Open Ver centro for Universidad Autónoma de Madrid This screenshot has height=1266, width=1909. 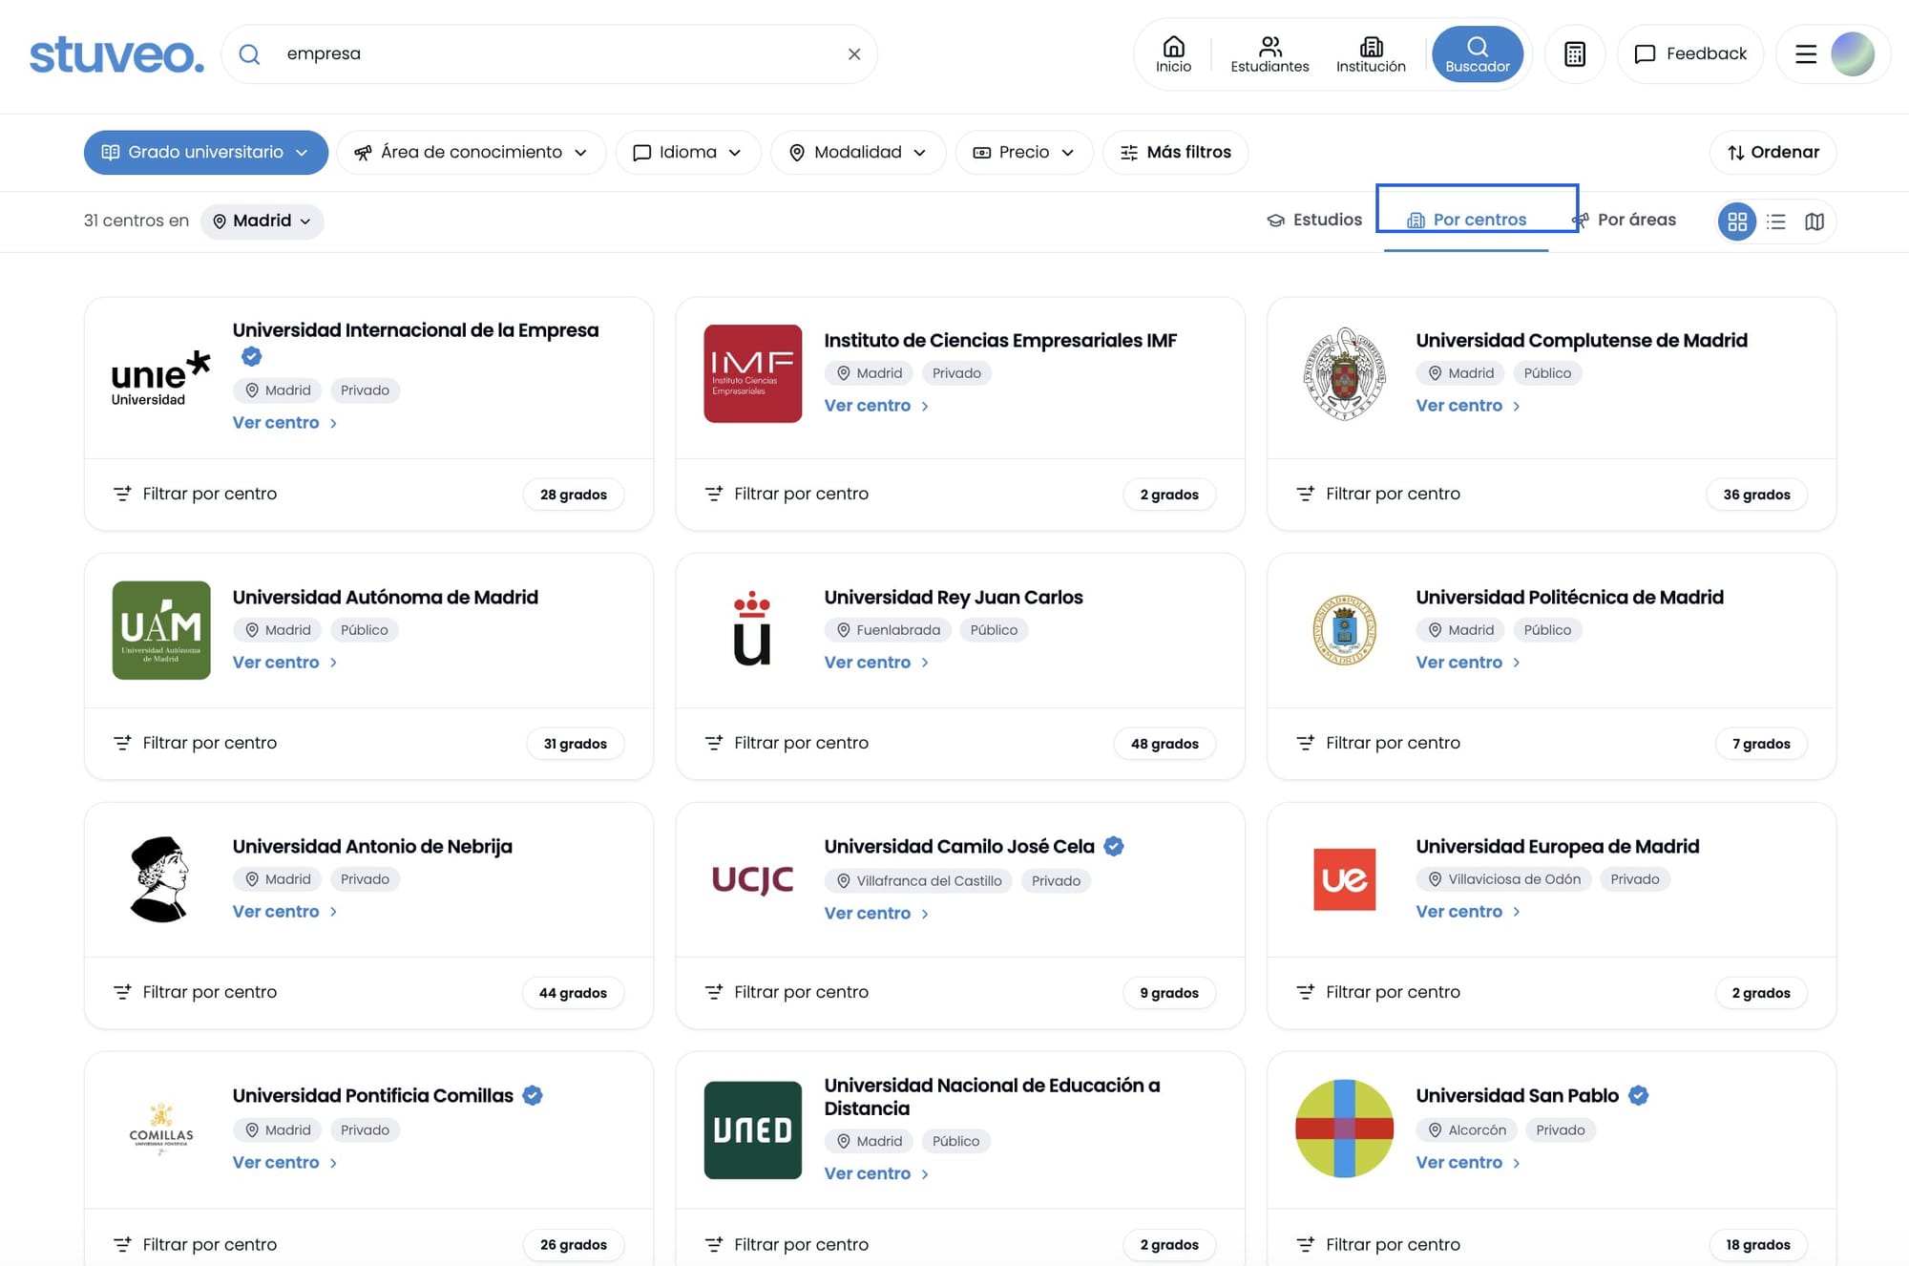tap(284, 663)
